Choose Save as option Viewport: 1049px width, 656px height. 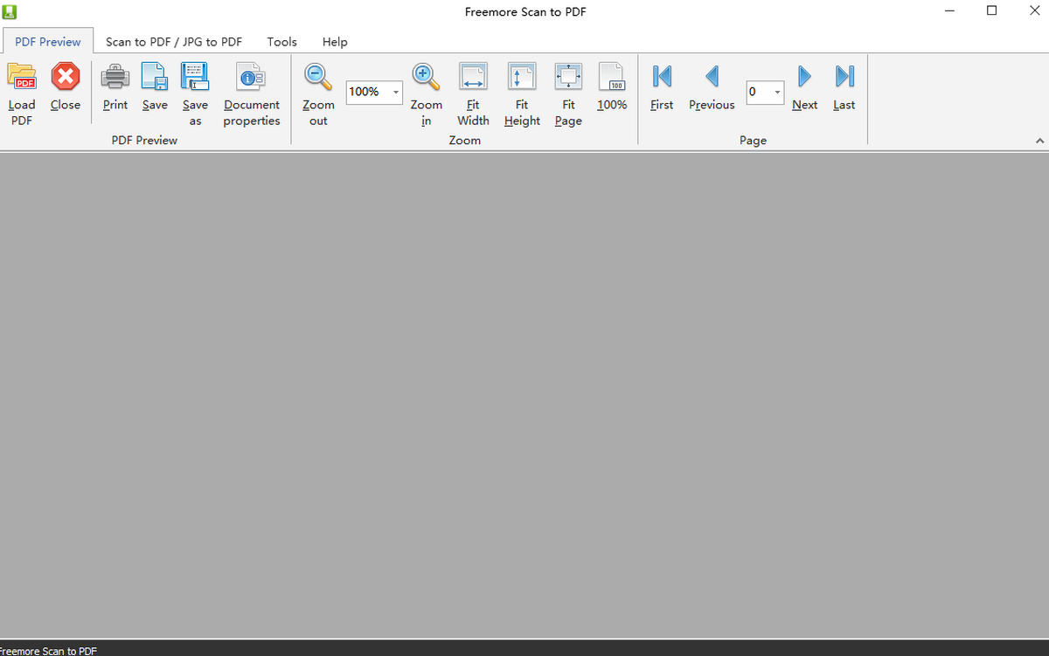195,94
